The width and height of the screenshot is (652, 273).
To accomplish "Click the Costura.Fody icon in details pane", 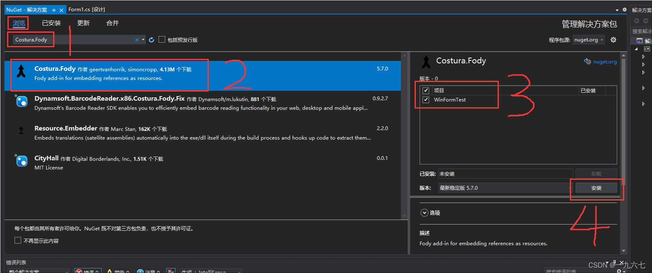I will [426, 61].
